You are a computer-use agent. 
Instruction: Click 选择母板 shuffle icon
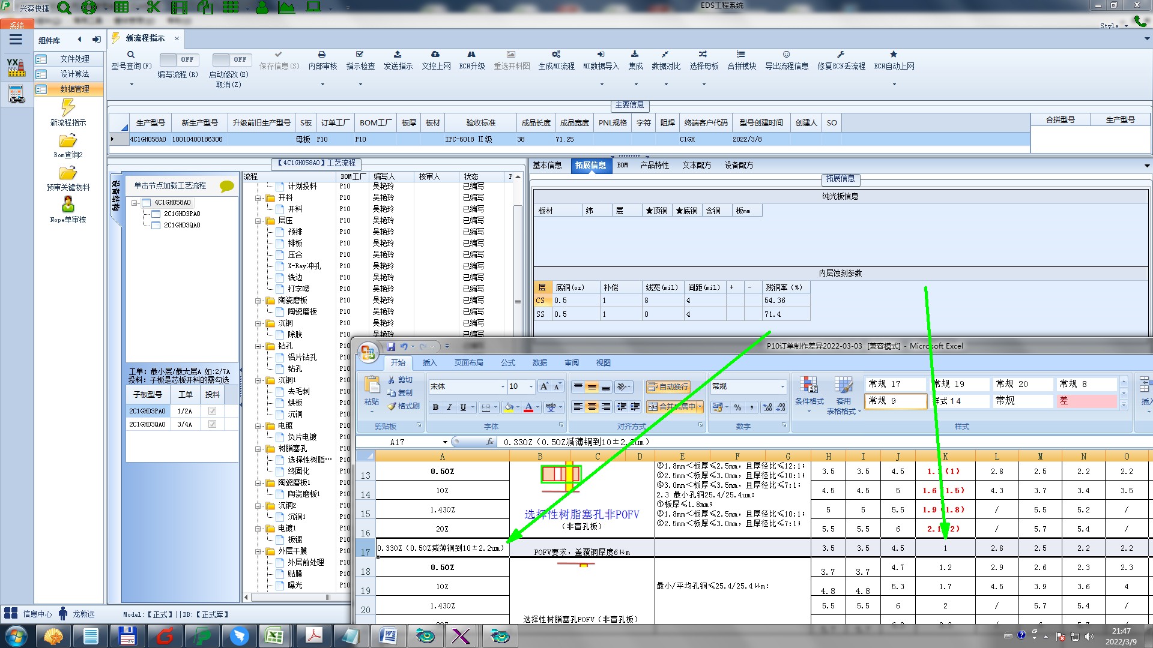tap(703, 55)
